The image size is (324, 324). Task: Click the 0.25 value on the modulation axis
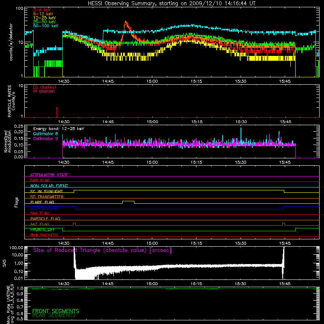(19, 126)
